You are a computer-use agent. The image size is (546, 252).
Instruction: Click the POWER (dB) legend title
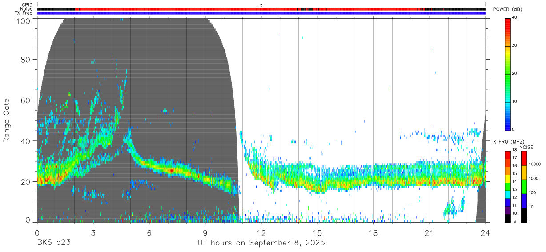click(507, 9)
